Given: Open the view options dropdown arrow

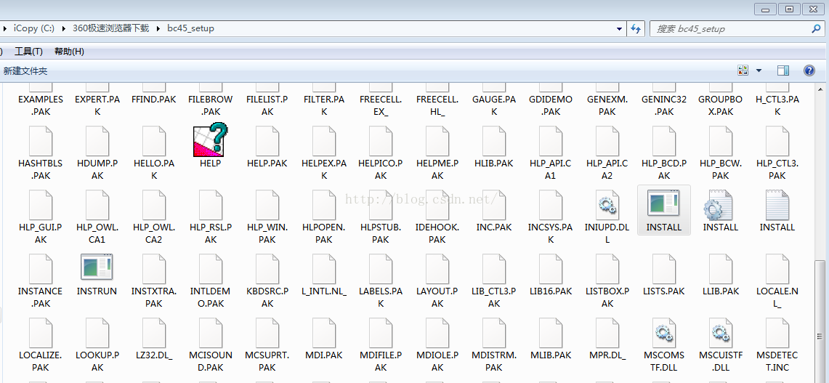Looking at the screenshot, I should (759, 70).
